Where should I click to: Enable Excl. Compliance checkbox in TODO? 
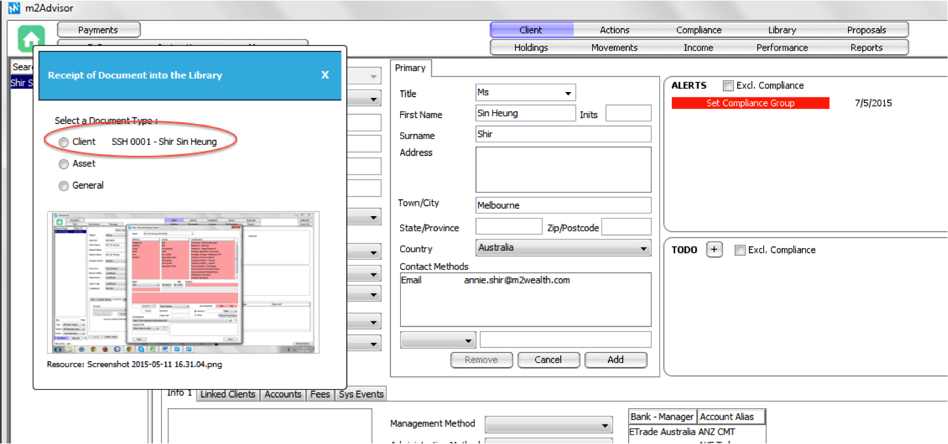pyautogui.click(x=740, y=250)
